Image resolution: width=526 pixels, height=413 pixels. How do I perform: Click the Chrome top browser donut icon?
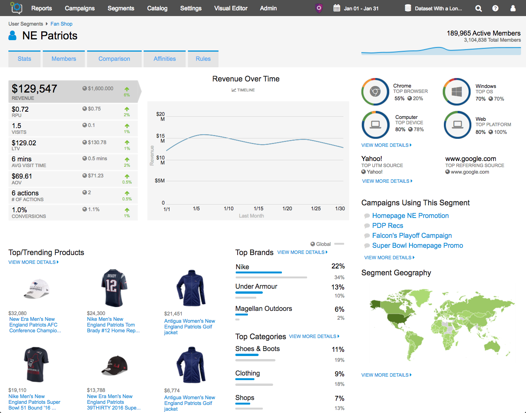(x=375, y=92)
